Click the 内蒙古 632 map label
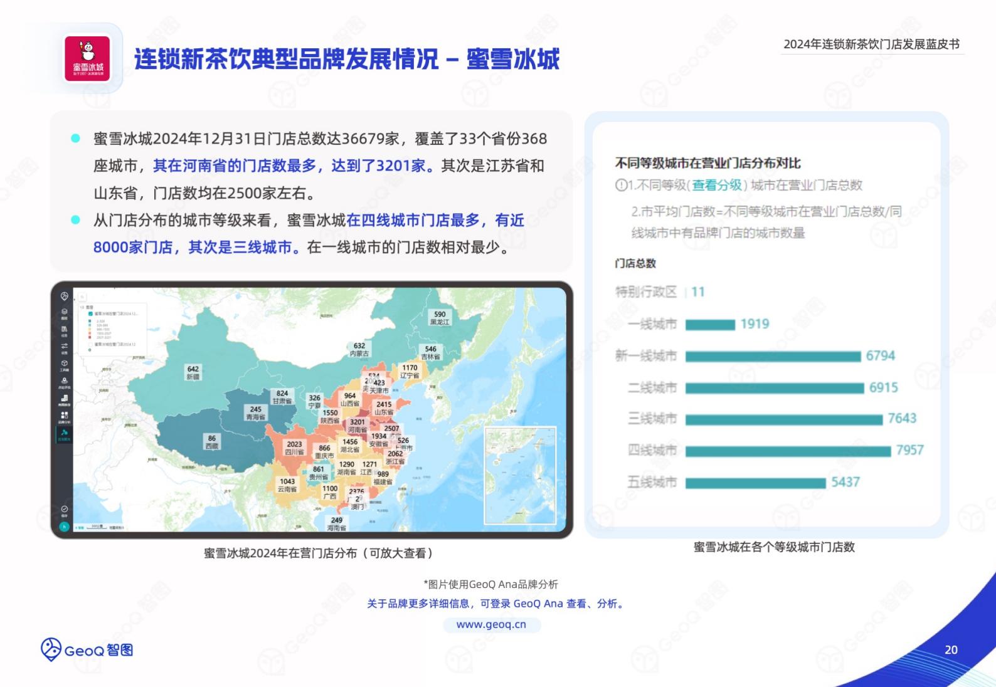 click(359, 350)
